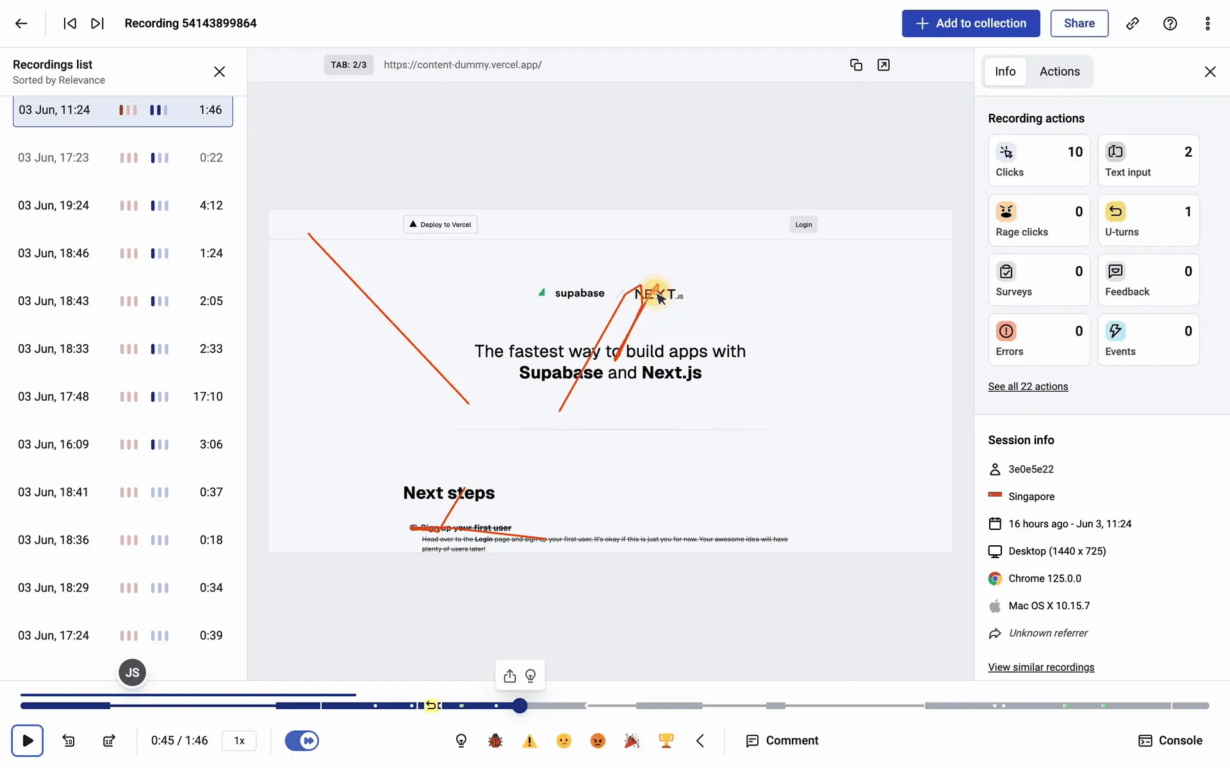Add the bug emoji reaction
This screenshot has height=768, width=1230.
coord(495,740)
